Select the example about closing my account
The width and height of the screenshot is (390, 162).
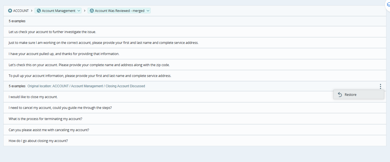tap(33, 97)
